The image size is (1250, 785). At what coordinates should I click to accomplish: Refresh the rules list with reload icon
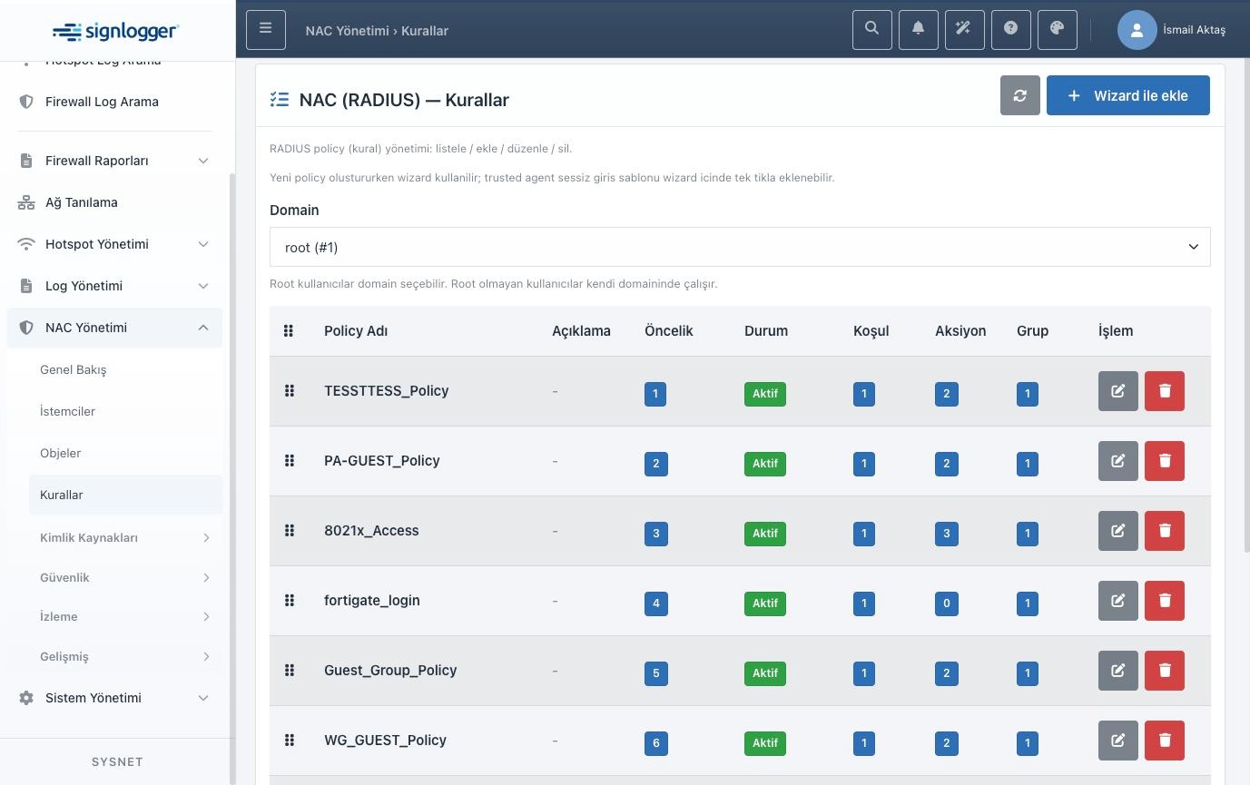tap(1020, 95)
